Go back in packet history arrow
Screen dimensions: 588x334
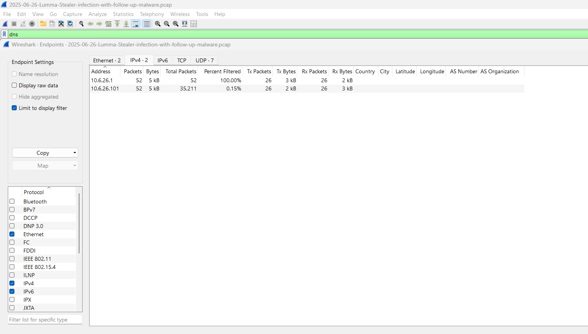pos(90,24)
